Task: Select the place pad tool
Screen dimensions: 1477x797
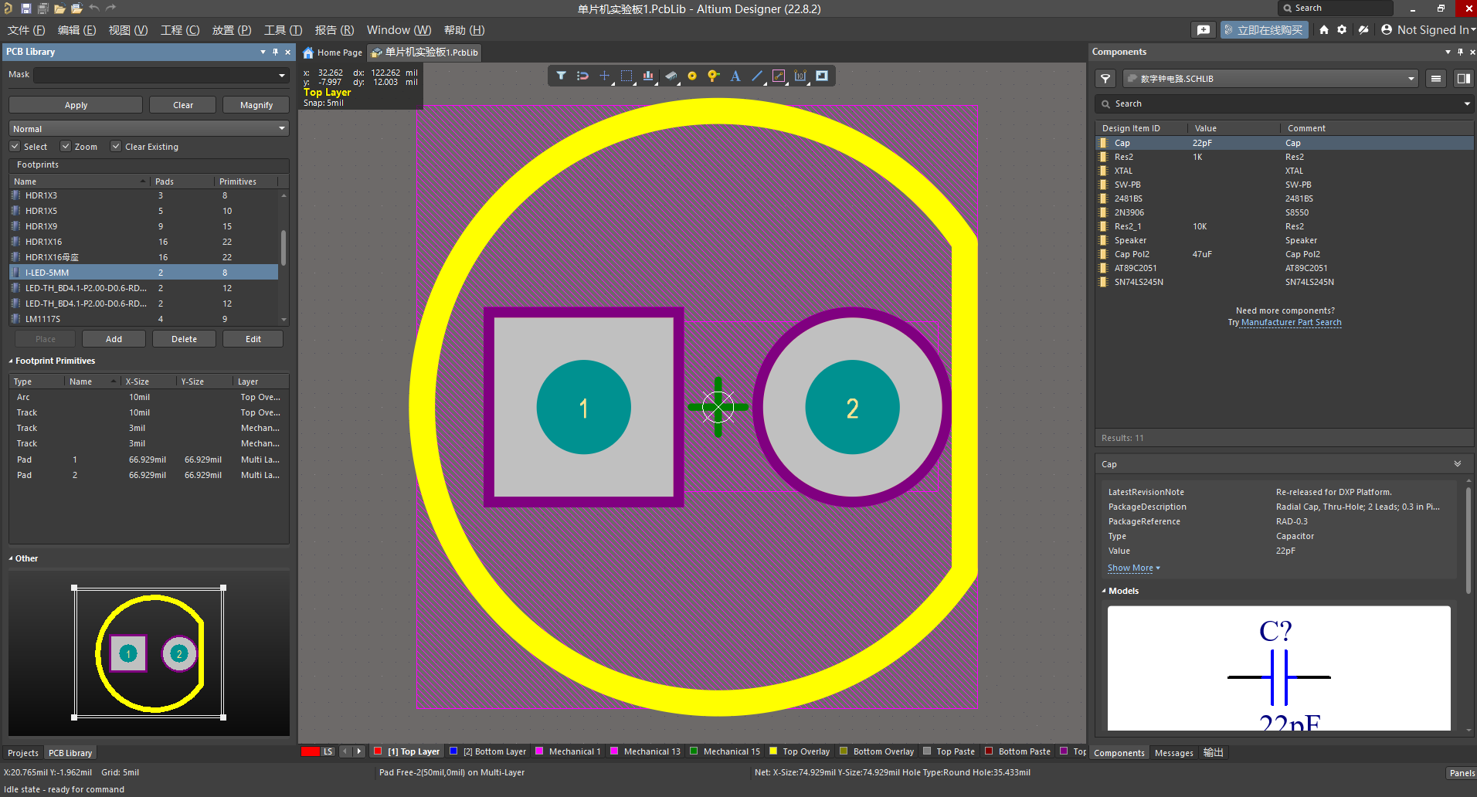Action: [692, 76]
